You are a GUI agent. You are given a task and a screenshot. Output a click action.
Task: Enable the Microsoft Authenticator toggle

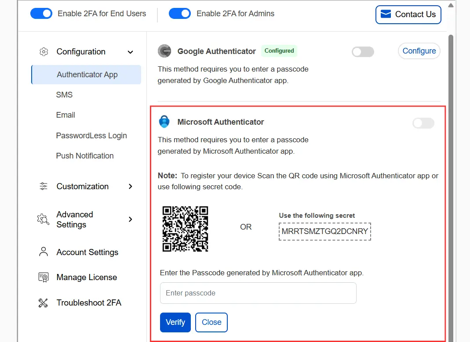[x=423, y=123]
